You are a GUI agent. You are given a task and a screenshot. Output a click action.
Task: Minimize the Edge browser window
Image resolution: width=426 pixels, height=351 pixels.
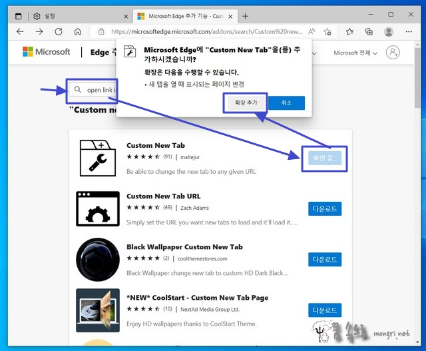click(371, 14)
